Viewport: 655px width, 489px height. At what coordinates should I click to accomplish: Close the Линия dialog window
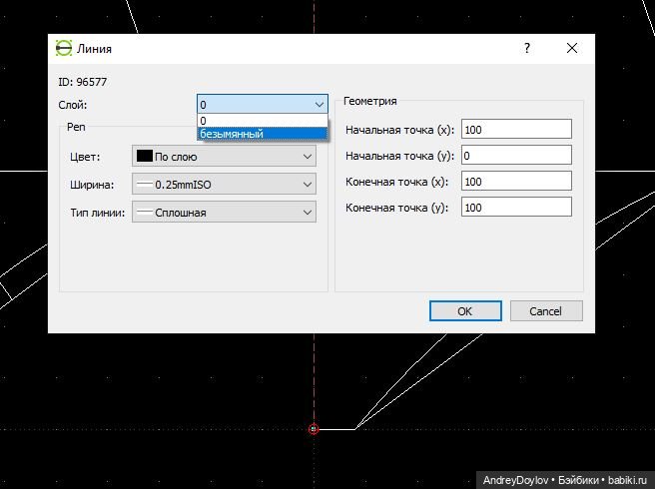pyautogui.click(x=572, y=48)
